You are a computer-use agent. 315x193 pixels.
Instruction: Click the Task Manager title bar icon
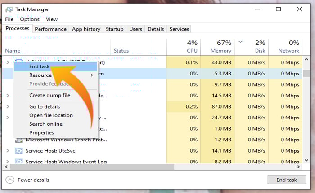point(9,9)
